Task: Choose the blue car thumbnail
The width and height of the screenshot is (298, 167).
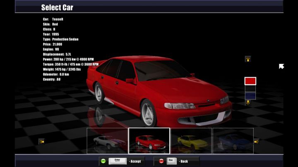Action: pos(233,141)
